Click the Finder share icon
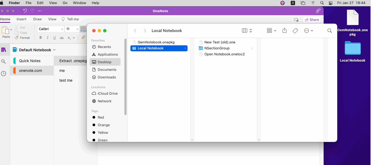The width and height of the screenshot is (371, 165). [284, 31]
